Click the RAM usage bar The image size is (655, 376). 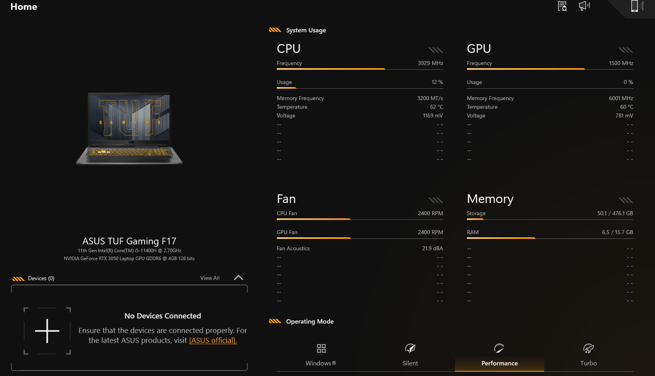[x=550, y=238]
